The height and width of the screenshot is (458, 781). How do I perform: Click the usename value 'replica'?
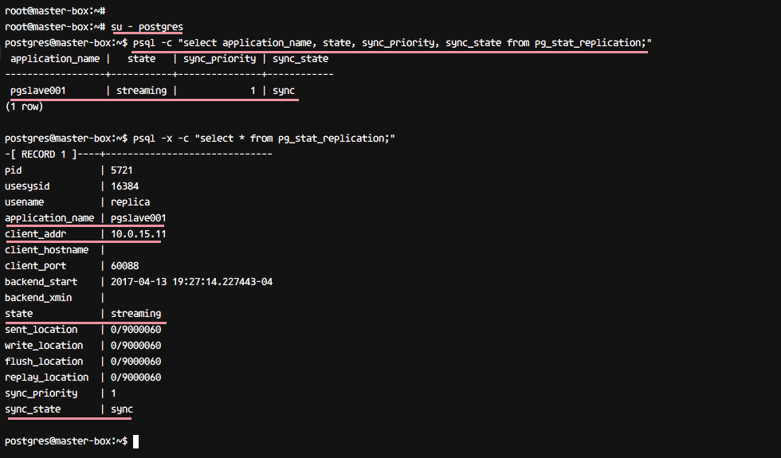[x=130, y=202]
